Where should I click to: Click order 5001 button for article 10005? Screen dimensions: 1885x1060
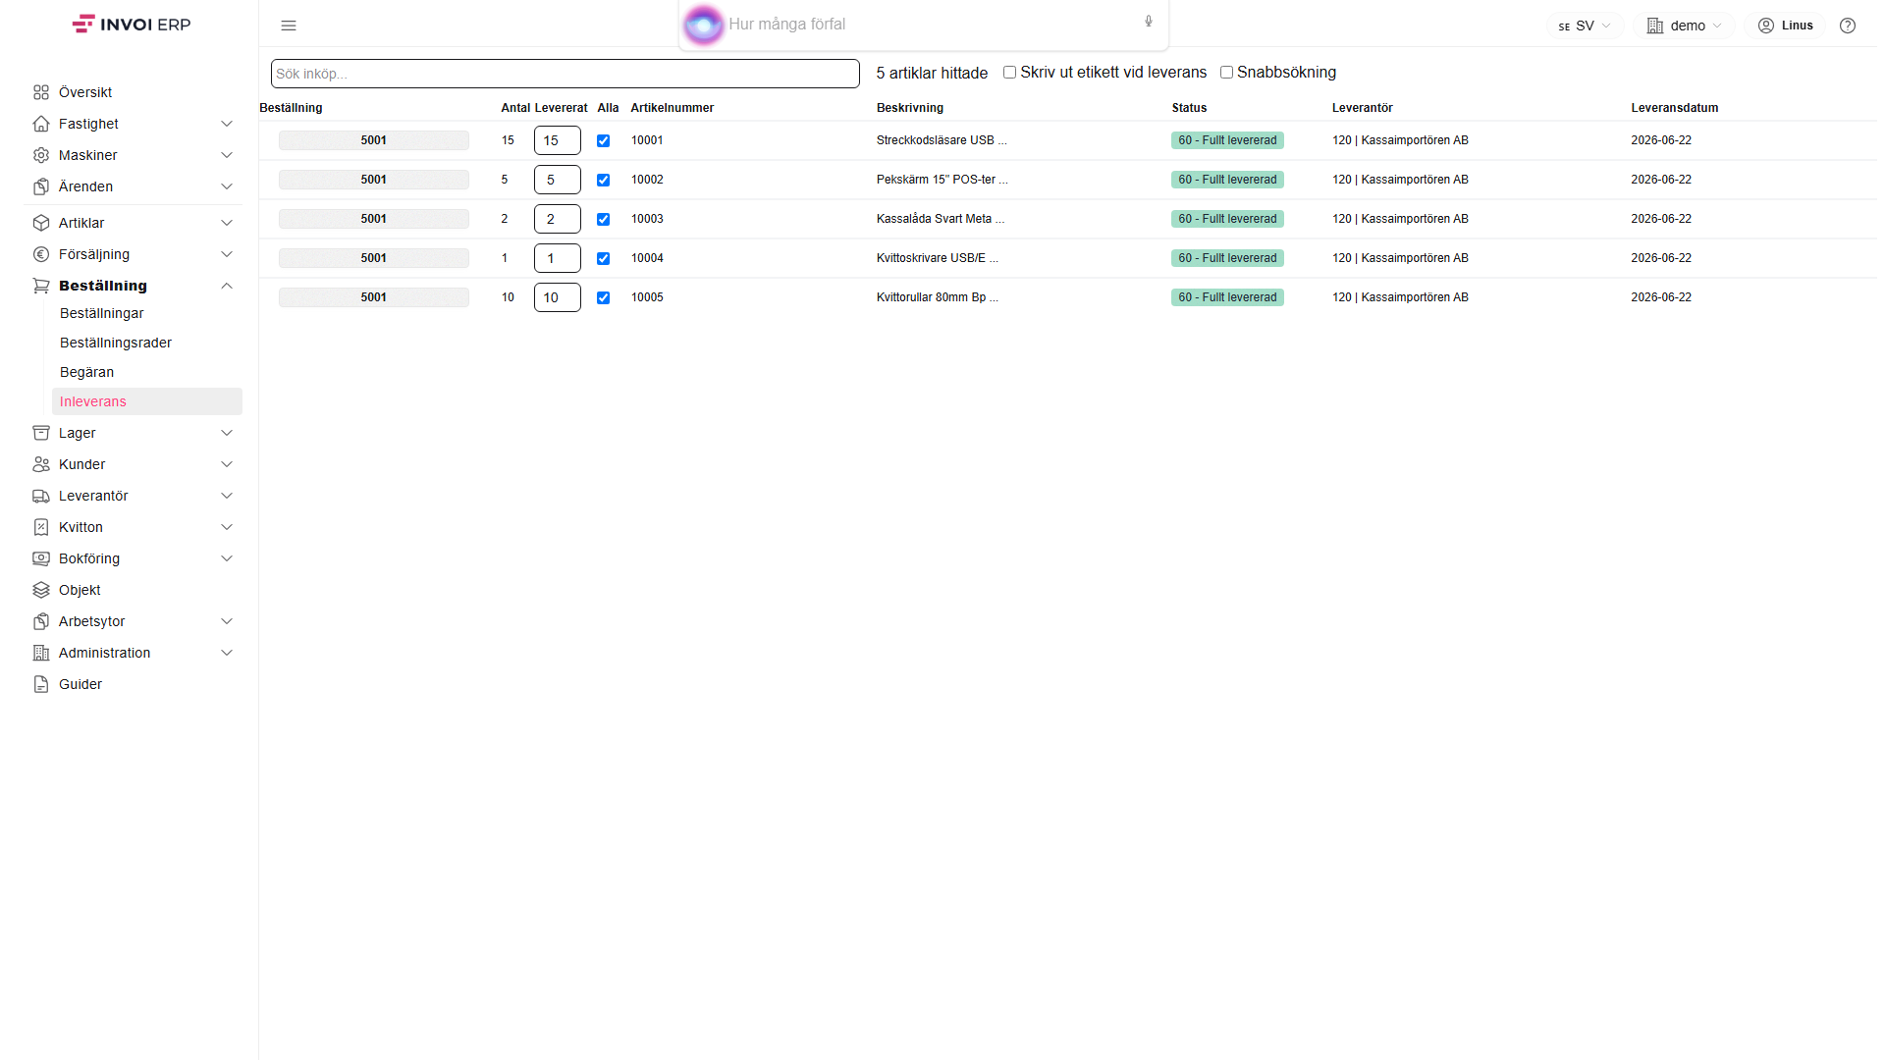[374, 297]
